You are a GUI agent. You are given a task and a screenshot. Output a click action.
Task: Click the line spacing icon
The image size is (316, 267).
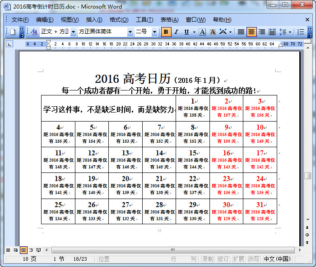(x=283, y=32)
